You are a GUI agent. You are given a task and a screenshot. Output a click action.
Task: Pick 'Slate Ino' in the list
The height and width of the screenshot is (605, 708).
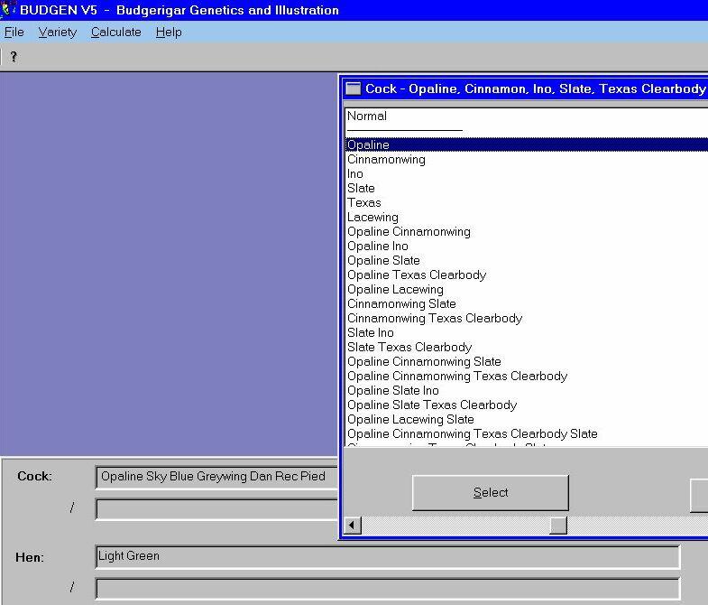(527, 333)
